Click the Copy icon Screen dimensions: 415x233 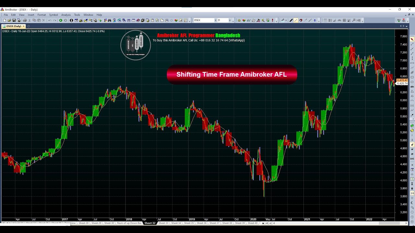point(34,20)
